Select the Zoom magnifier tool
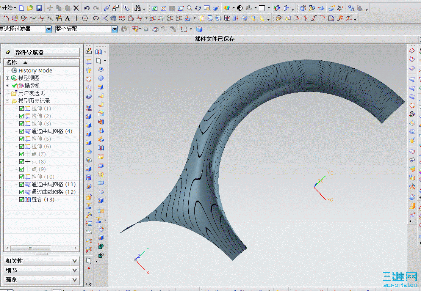Viewport: 421px width, 291px height. click(189, 8)
